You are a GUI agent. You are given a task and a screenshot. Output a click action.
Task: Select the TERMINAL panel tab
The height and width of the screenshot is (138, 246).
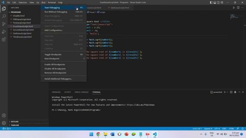(x=96, y=92)
